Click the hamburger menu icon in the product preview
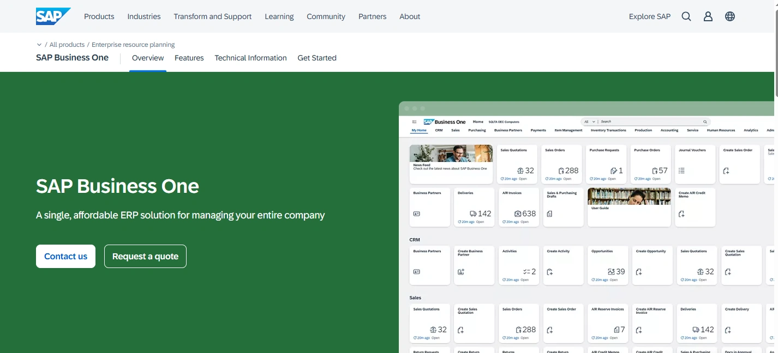The height and width of the screenshot is (353, 778). pyautogui.click(x=415, y=122)
